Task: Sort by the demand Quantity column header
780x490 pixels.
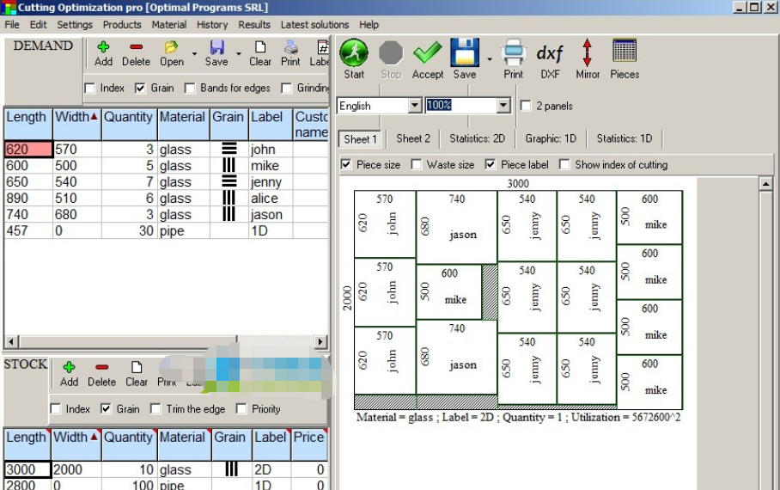Action: (x=128, y=117)
